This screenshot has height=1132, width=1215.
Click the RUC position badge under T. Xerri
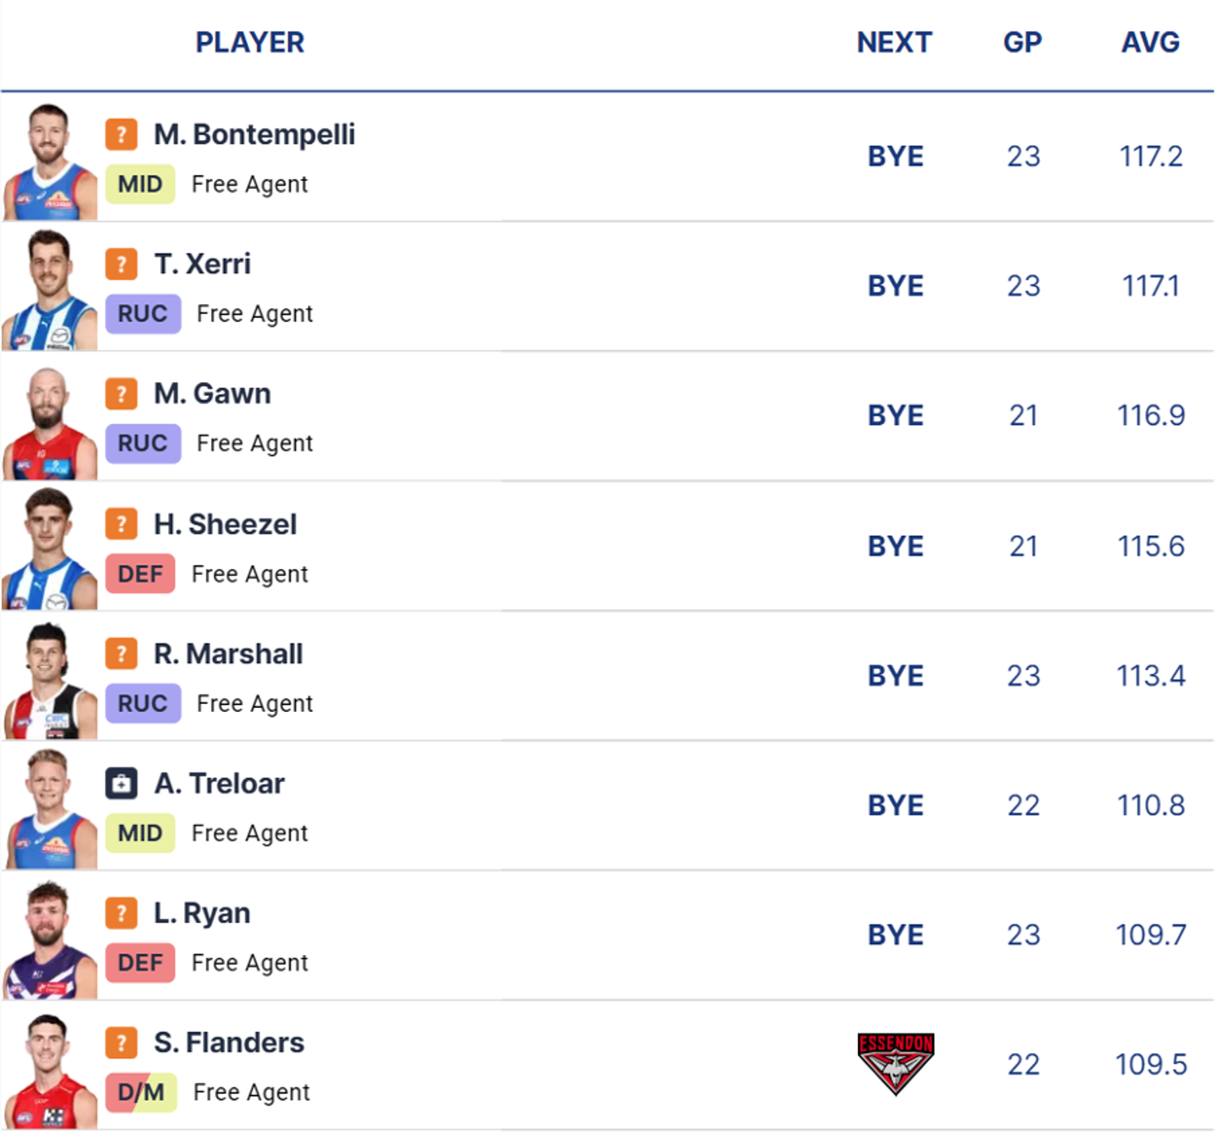[x=142, y=314]
